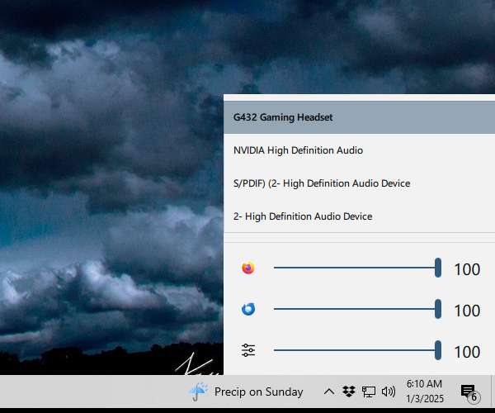The image size is (495, 413).
Task: Adjust the Firefox volume slider
Action: [x=357, y=268]
